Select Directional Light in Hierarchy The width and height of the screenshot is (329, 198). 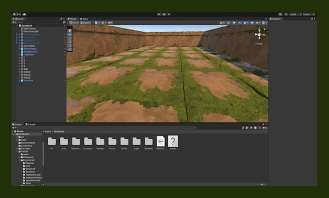(31, 31)
